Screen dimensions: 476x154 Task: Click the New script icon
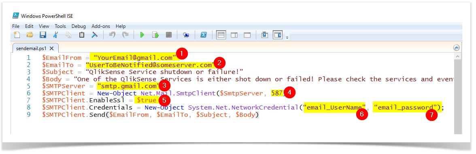pos(17,35)
